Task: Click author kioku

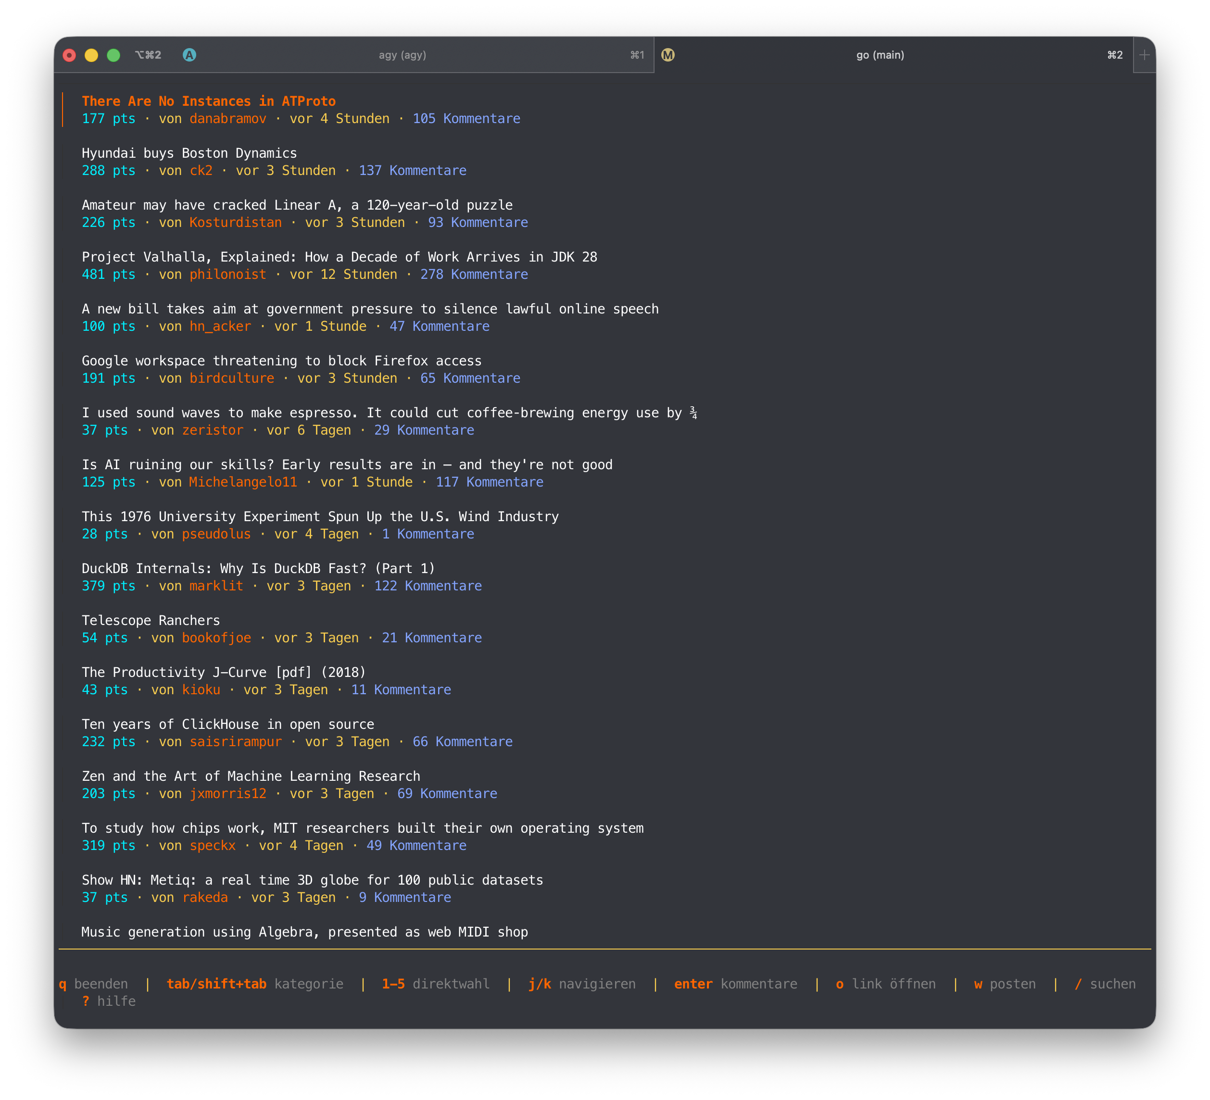Action: (201, 689)
